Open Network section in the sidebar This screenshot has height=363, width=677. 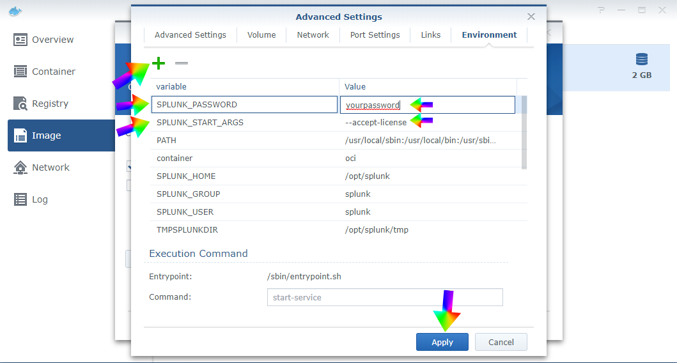pos(61,167)
